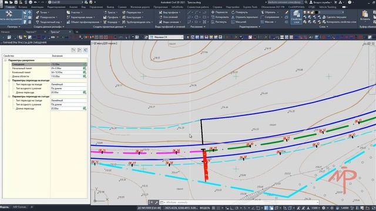Collapse the Параметры перехода на съезде group
This screenshot has width=376, height=211.
click(x=9, y=96)
